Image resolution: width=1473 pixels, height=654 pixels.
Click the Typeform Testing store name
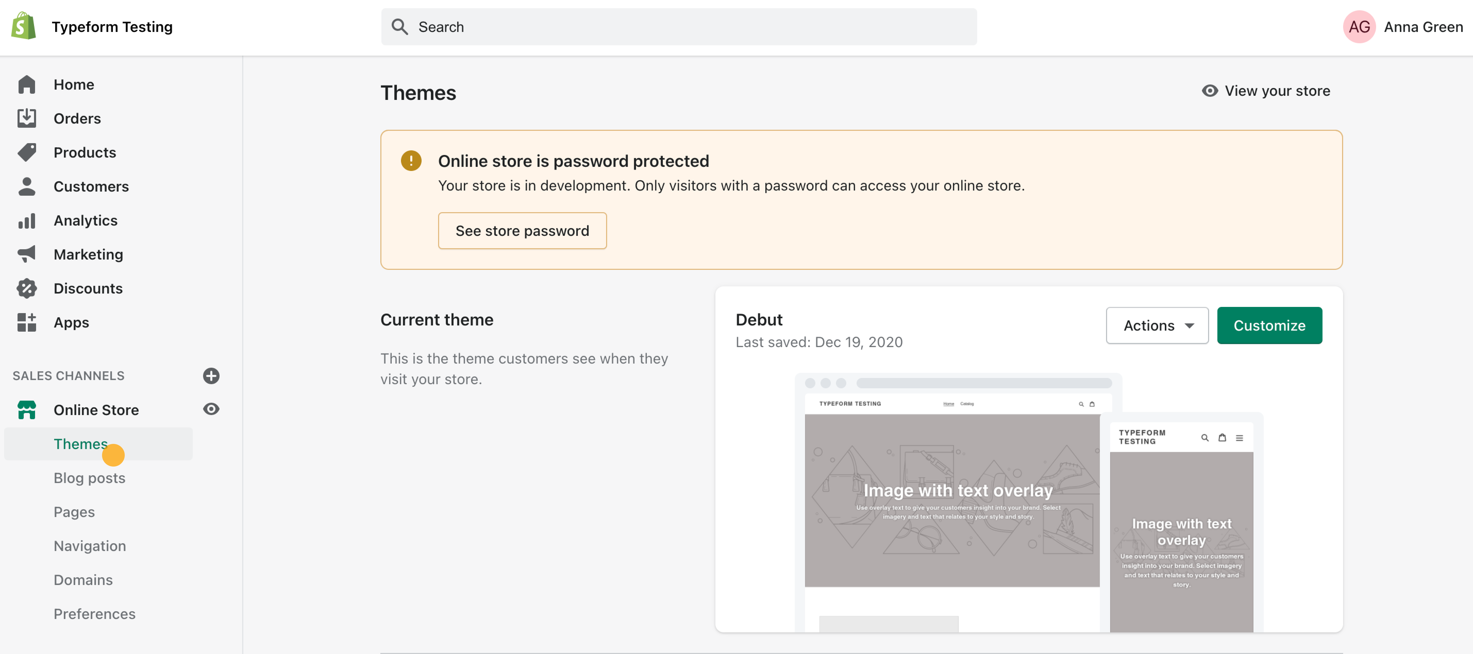[112, 27]
